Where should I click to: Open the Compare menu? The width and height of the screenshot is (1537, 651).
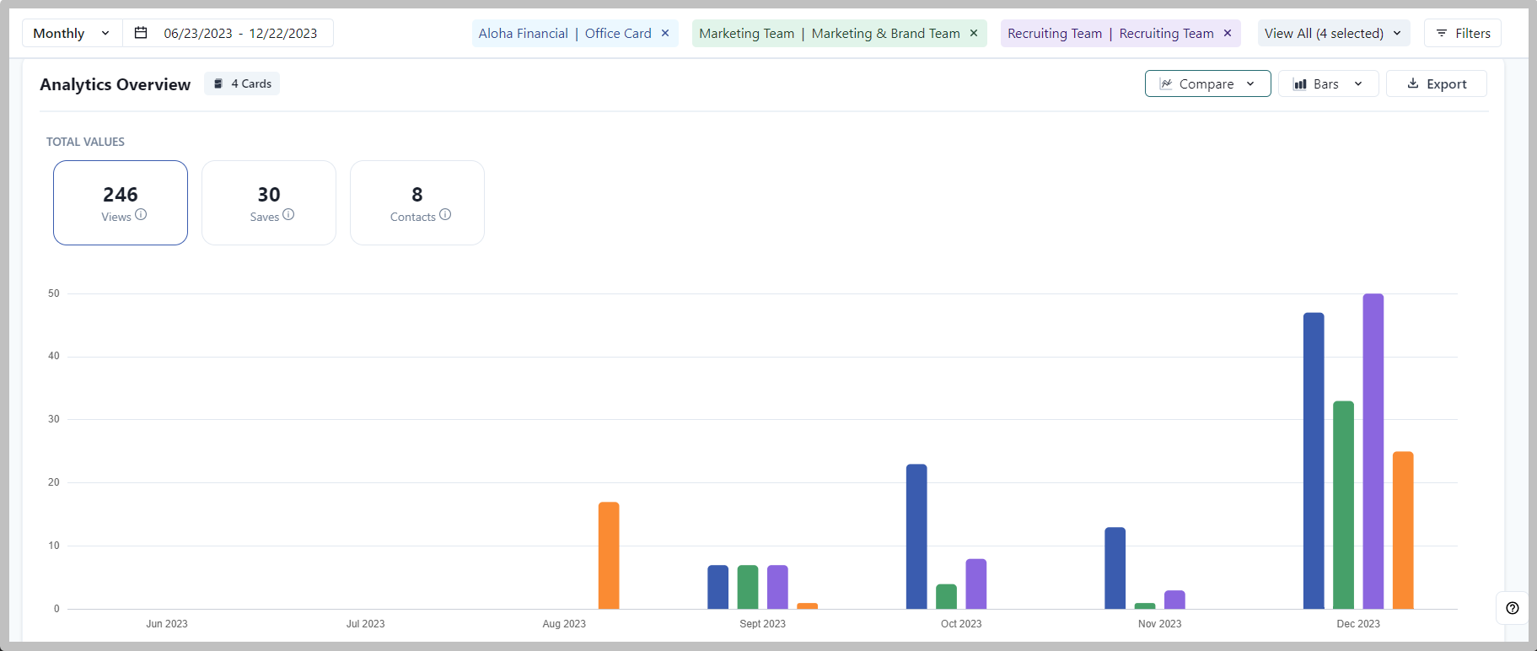click(1208, 83)
